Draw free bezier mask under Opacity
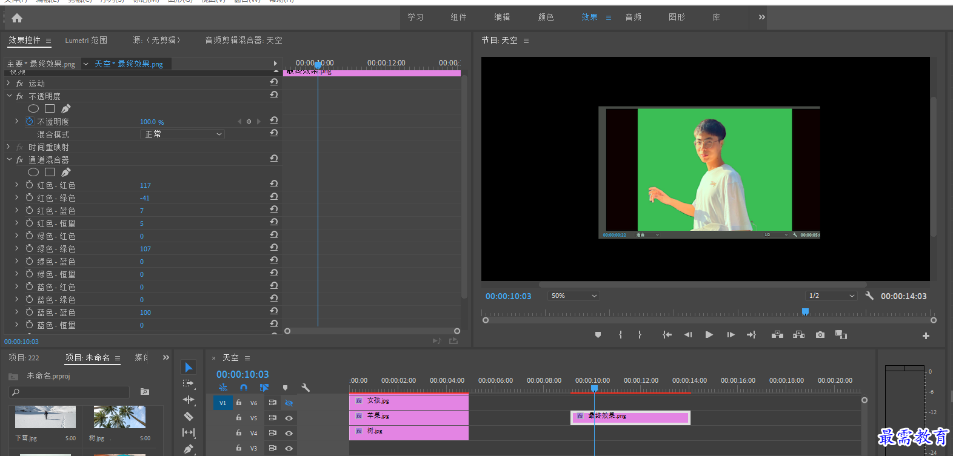Image resolution: width=953 pixels, height=456 pixels. 66,108
